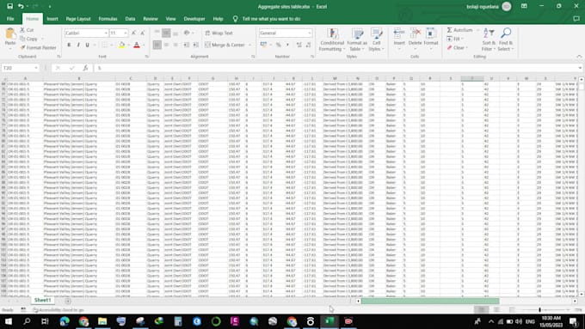585x329 pixels.
Task: Cut the selected cells
Action: tap(27, 30)
